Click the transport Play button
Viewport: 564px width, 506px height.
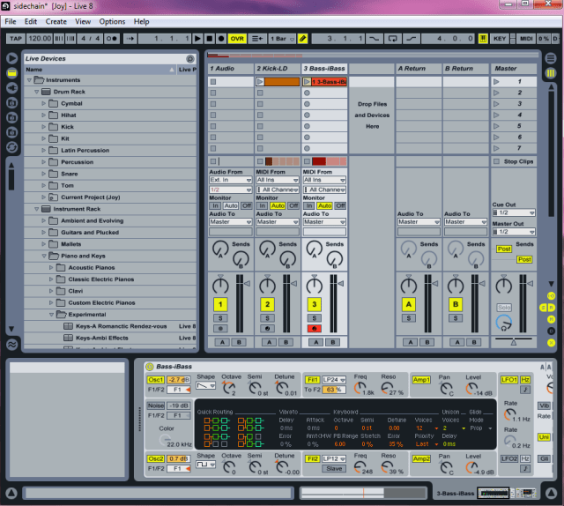(198, 39)
